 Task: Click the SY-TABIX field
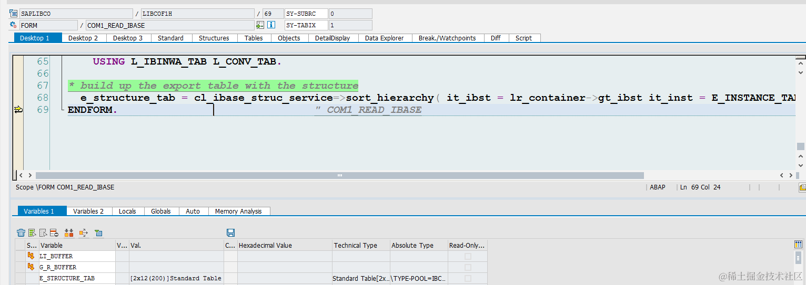[306, 25]
